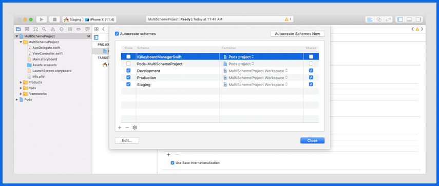The image size is (439, 186).
Task: Show the Version editor
Action: (388, 19)
